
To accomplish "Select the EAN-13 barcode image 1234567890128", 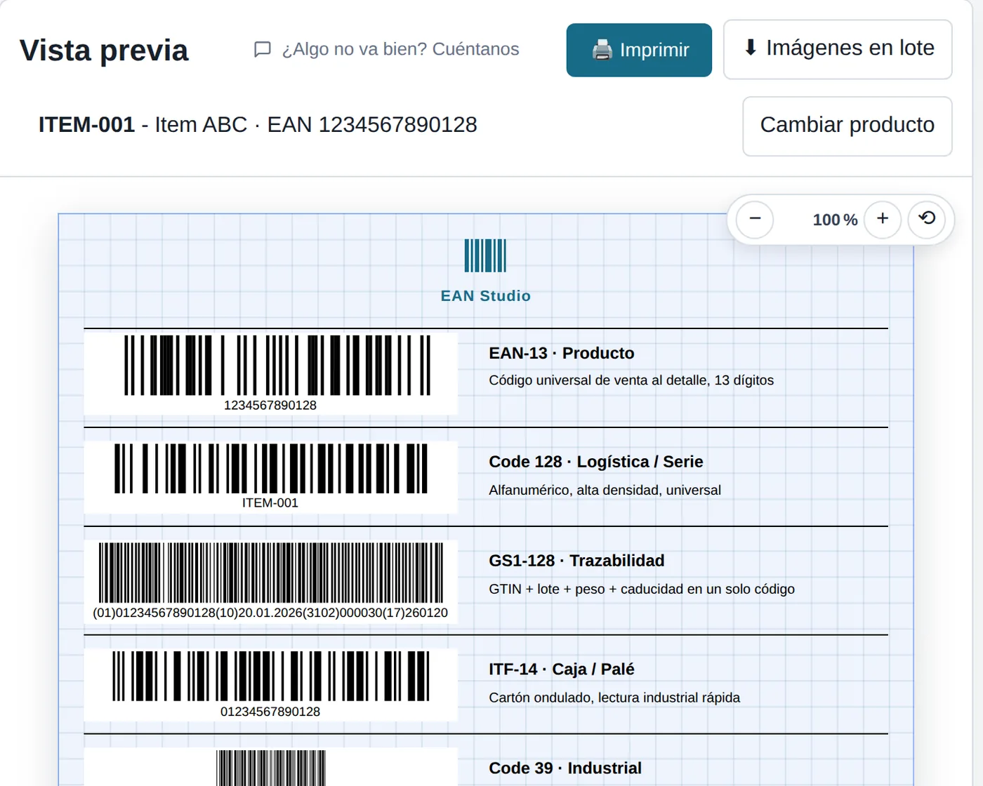I will (x=270, y=373).
